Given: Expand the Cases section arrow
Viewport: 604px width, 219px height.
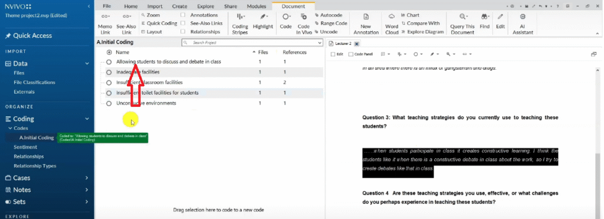Looking at the screenshot, I should 87,178.
